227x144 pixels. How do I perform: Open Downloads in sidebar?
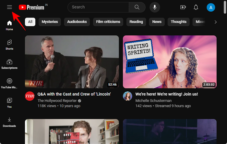[x=9, y=122]
